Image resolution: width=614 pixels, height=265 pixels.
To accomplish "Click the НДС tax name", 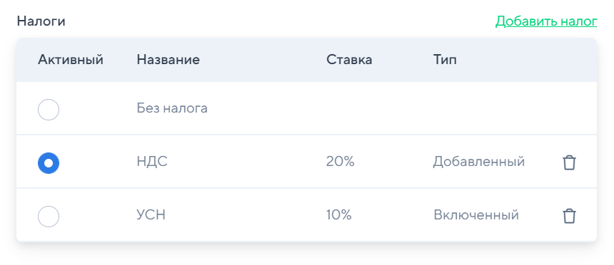I will point(152,162).
